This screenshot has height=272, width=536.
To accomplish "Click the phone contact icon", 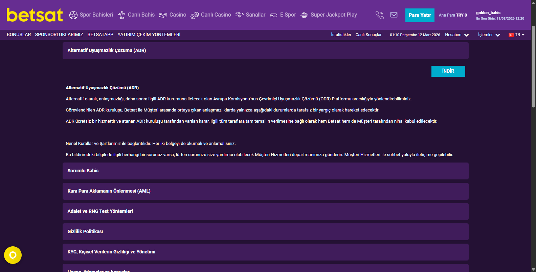I will (x=380, y=15).
